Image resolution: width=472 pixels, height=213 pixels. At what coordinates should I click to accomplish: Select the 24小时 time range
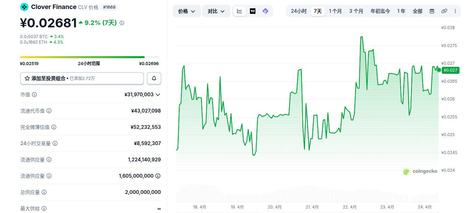point(298,11)
